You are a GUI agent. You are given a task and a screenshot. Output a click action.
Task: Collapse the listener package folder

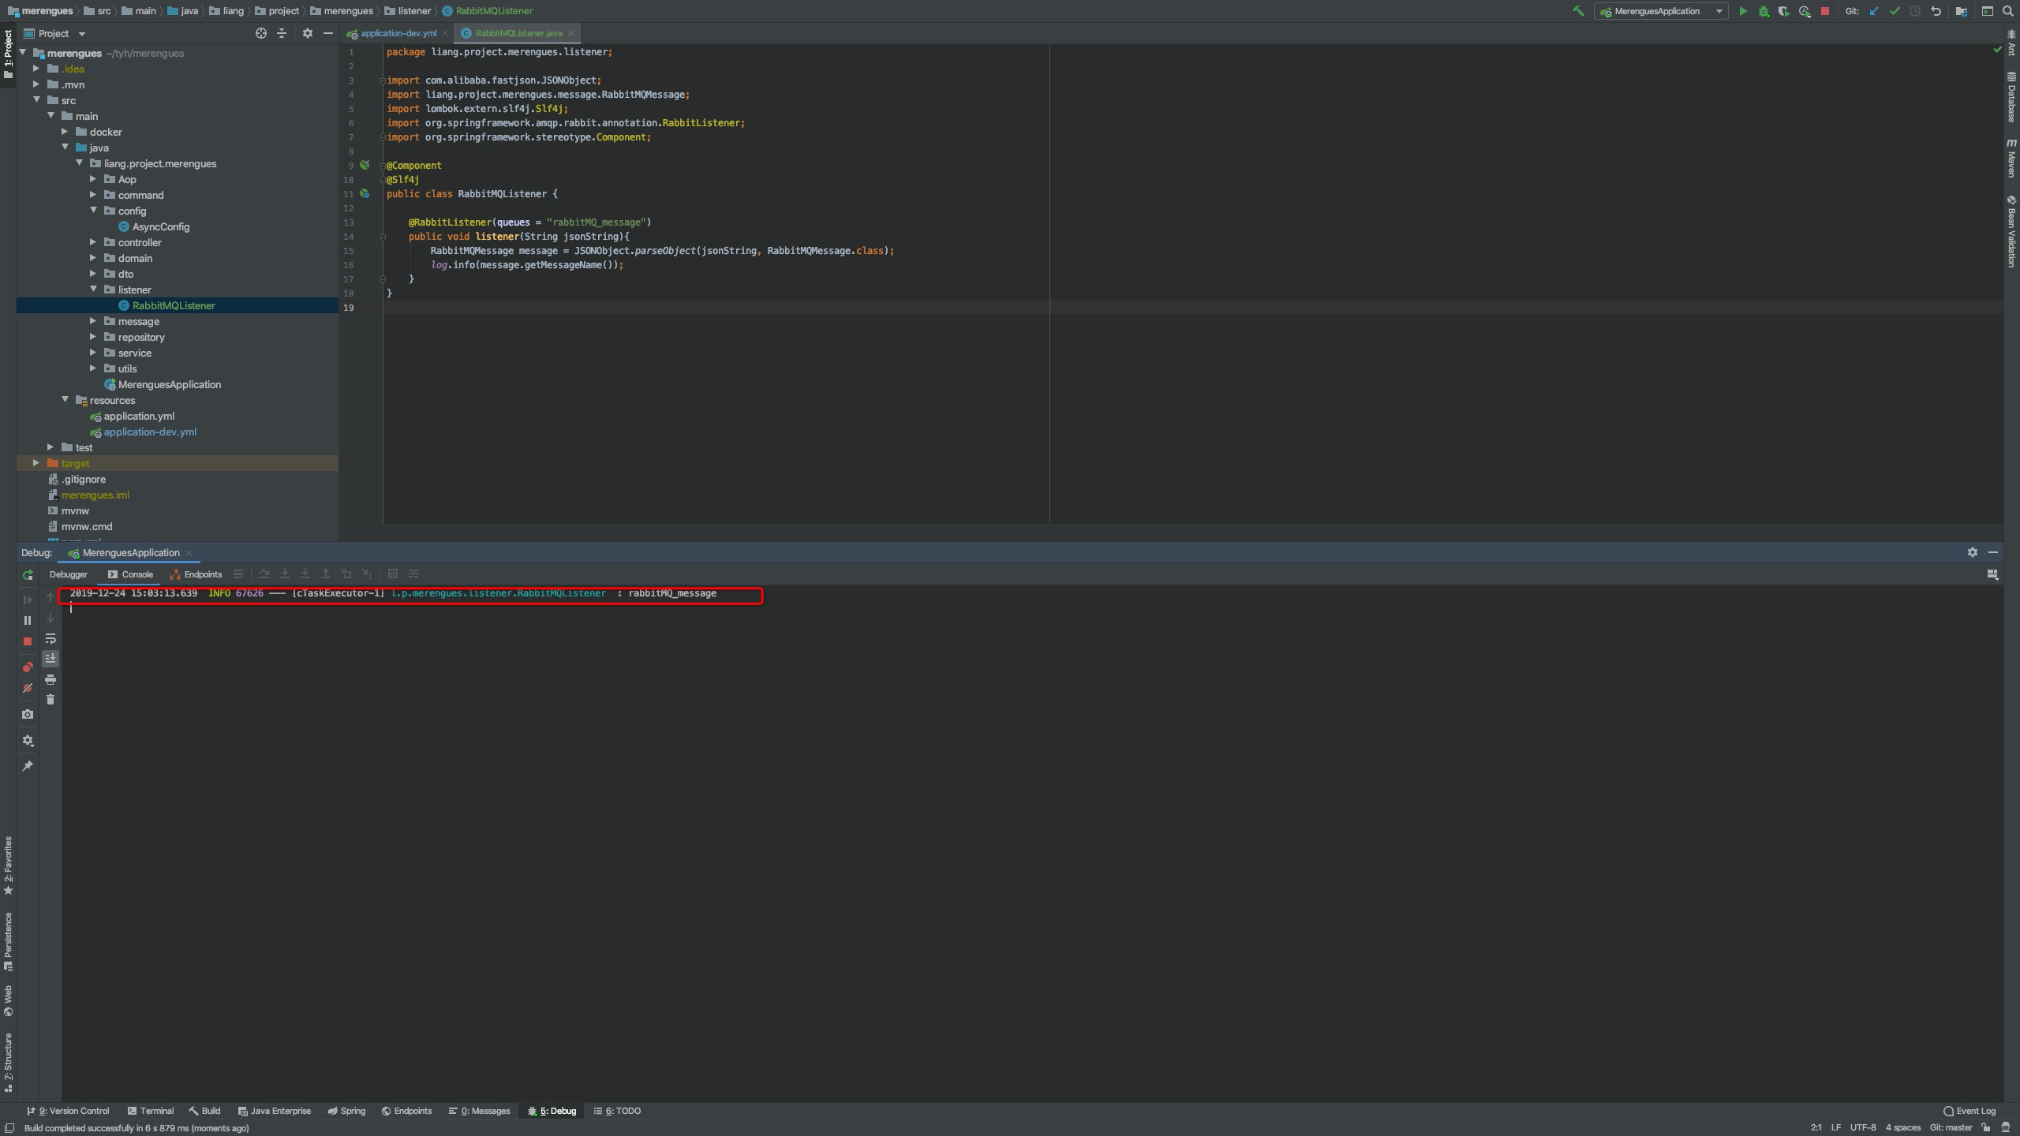[93, 290]
